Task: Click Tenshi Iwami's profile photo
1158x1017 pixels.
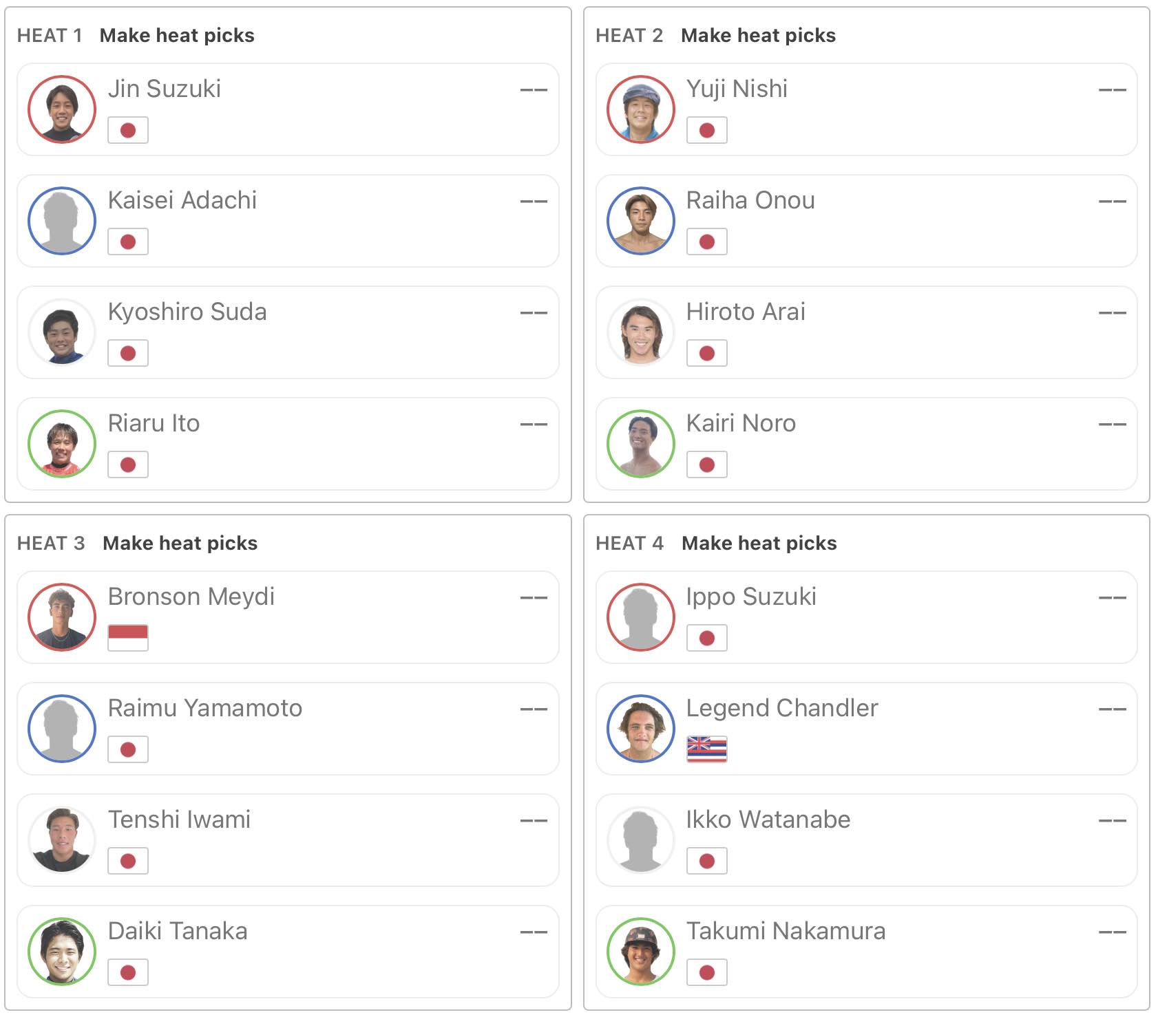Action: click(62, 840)
